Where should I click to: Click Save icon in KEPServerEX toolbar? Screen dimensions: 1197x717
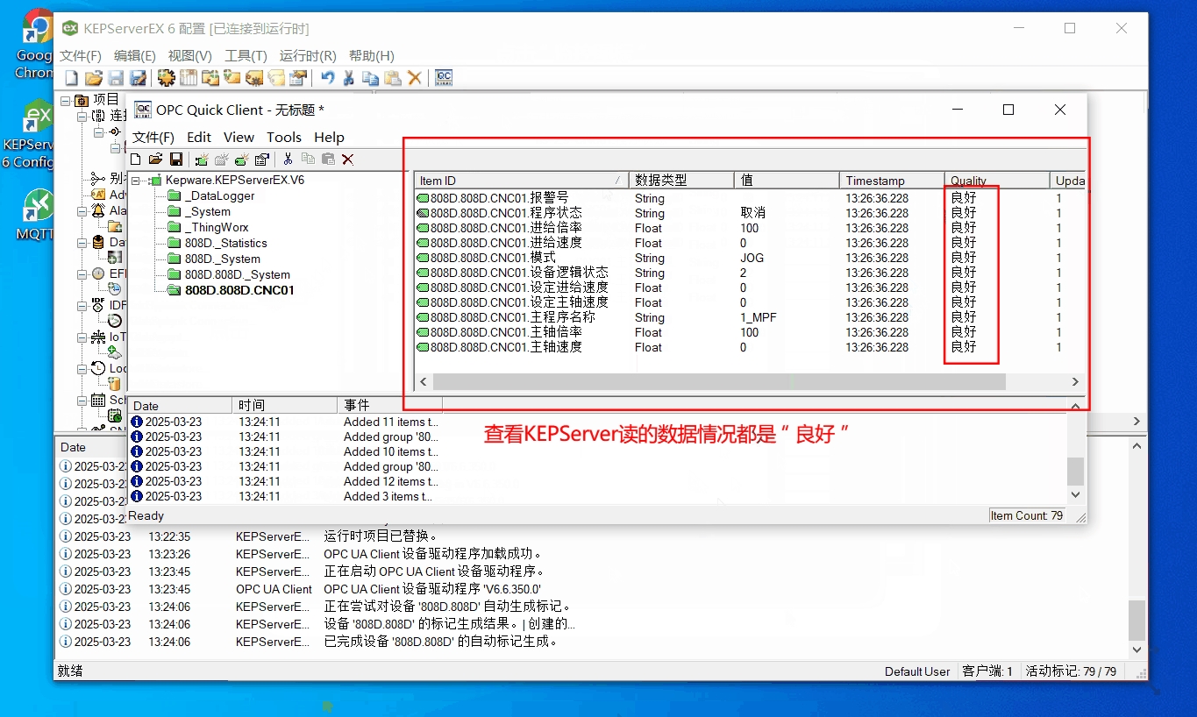(116, 78)
